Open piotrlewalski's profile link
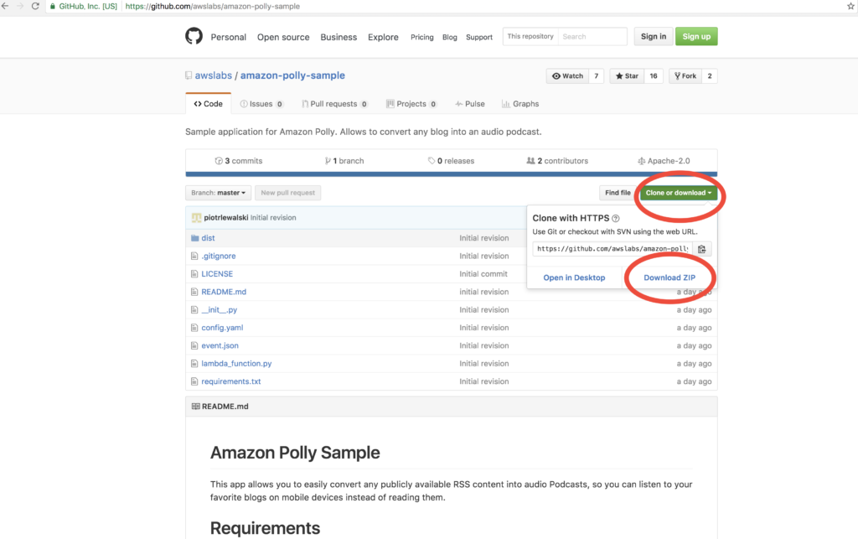Screen dimensions: 858x539 [x=226, y=218]
